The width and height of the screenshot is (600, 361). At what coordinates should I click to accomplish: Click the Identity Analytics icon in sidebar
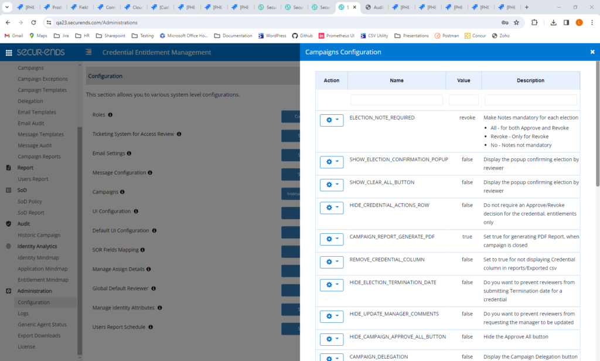pos(8,247)
